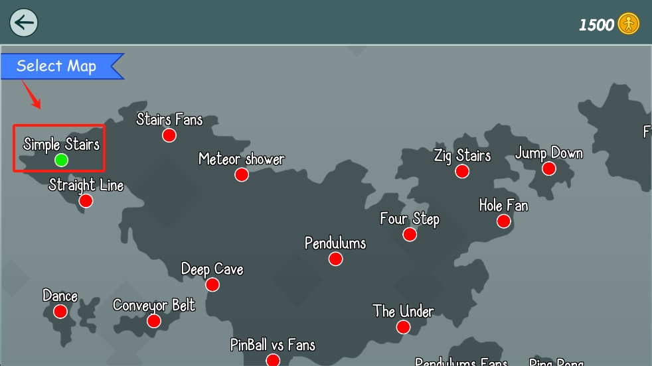Choose the Dance level red dot
This screenshot has height=366, width=652.
[x=60, y=311]
